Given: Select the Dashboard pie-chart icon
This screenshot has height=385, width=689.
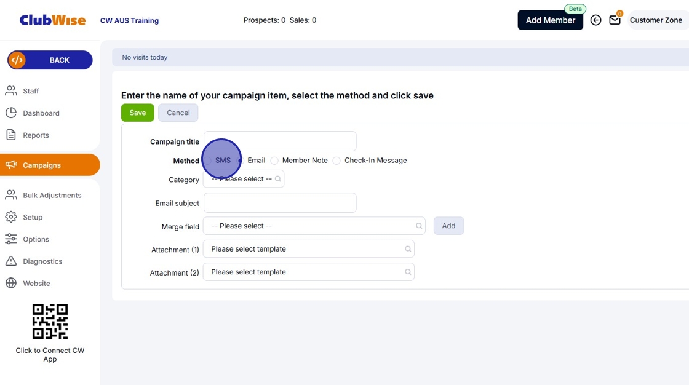Looking at the screenshot, I should click(x=11, y=113).
